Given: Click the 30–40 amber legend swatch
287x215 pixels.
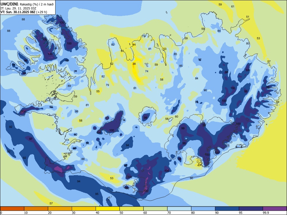Looking at the screenshot, I should (x=84, y=209).
